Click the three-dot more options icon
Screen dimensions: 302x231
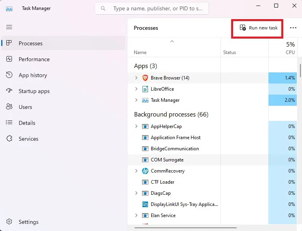click(x=293, y=28)
